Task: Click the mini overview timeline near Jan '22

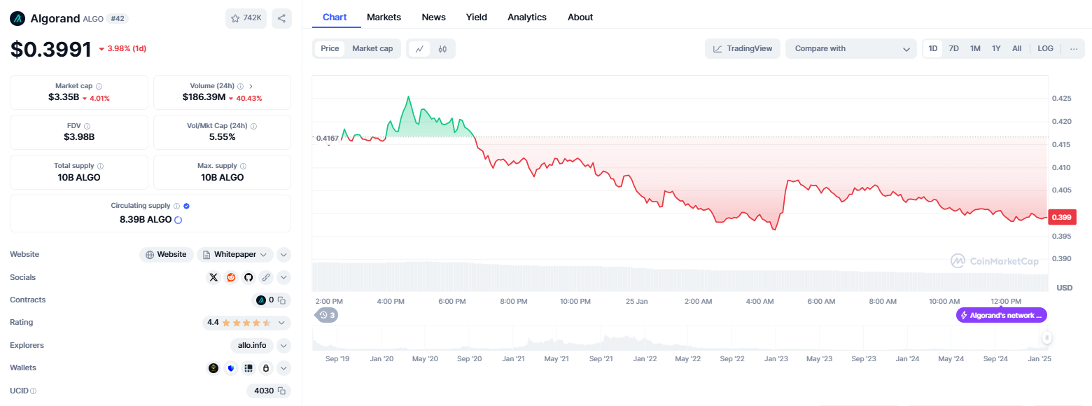Action: point(645,339)
